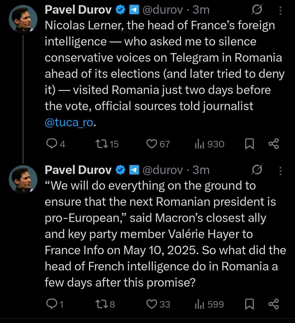
Task: Open the @tuca_ro mention link
Action: 69,122
